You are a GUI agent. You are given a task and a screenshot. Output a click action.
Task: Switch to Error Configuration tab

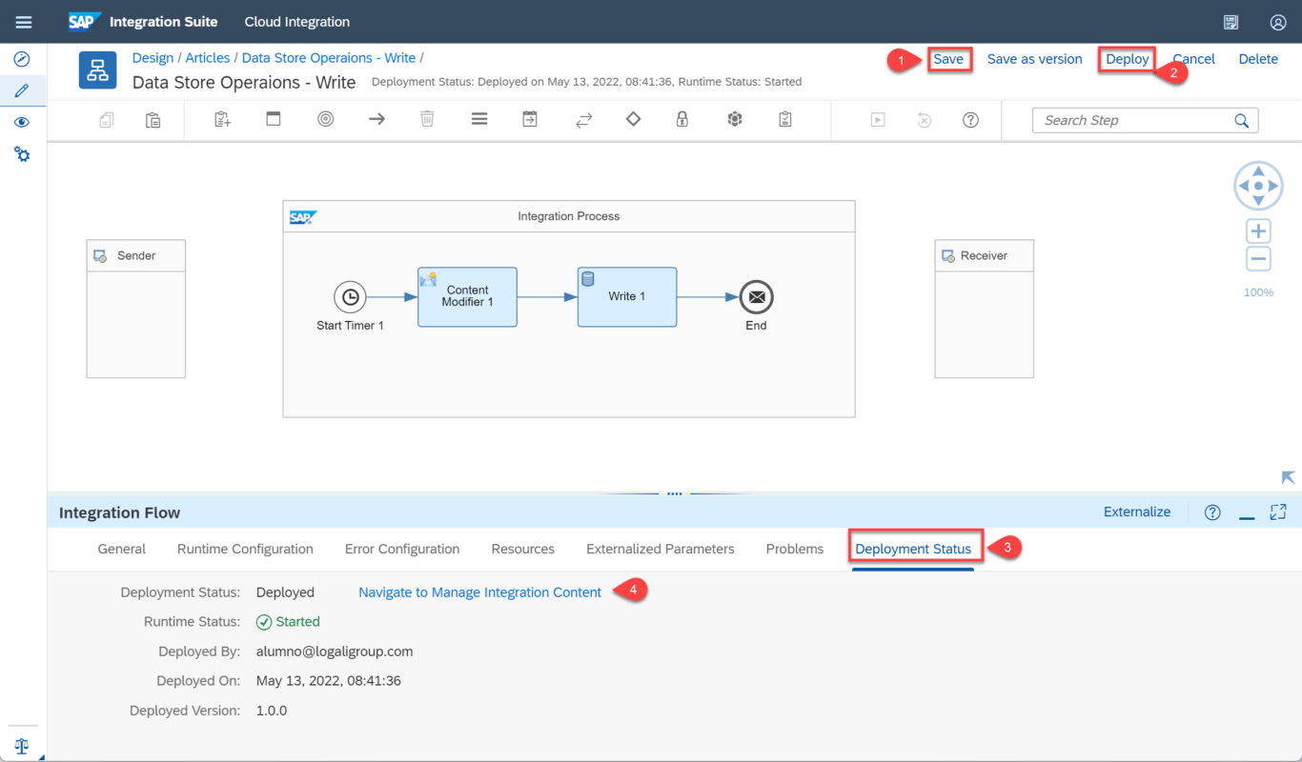pos(402,549)
